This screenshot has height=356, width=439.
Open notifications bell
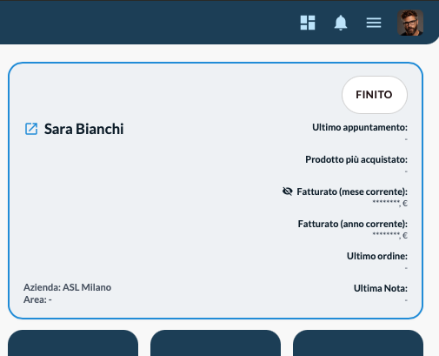click(341, 23)
